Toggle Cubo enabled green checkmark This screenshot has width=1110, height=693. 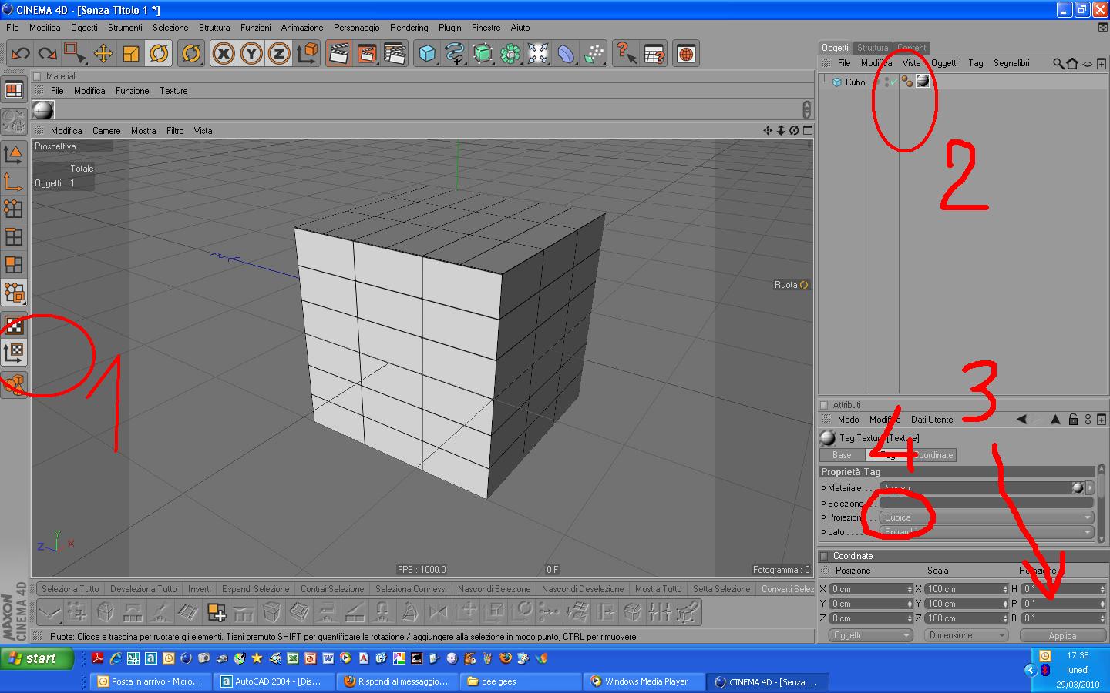[893, 81]
